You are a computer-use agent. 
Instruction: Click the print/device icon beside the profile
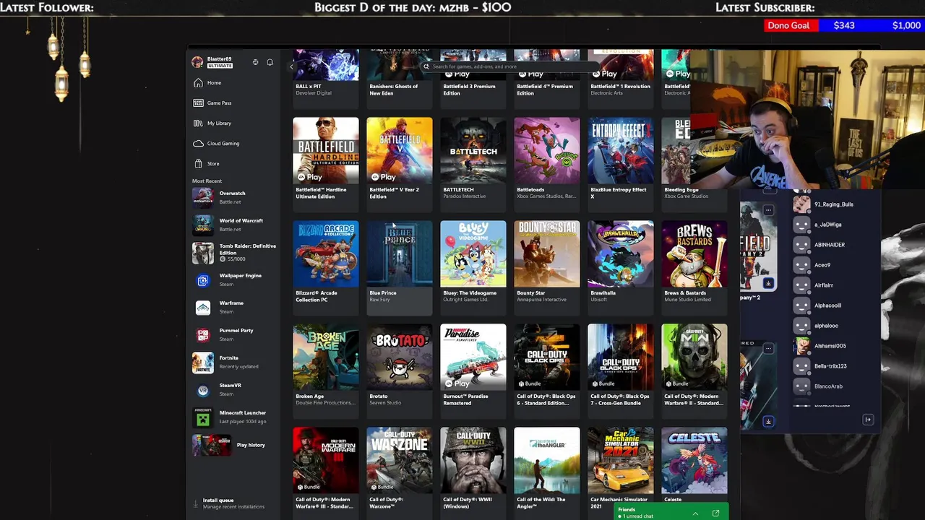[255, 62]
